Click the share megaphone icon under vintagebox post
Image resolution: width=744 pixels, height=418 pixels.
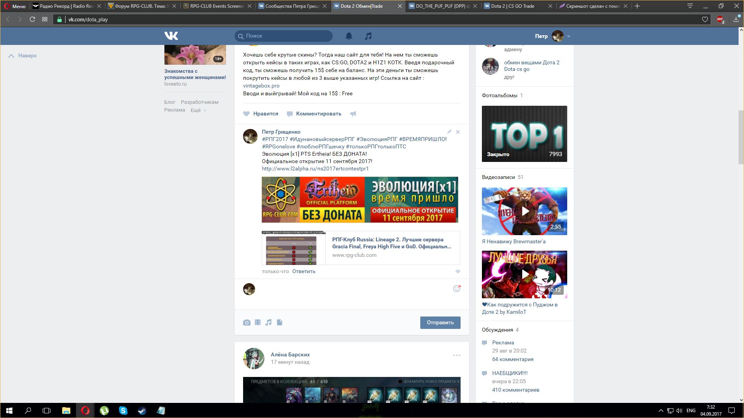pos(353,114)
